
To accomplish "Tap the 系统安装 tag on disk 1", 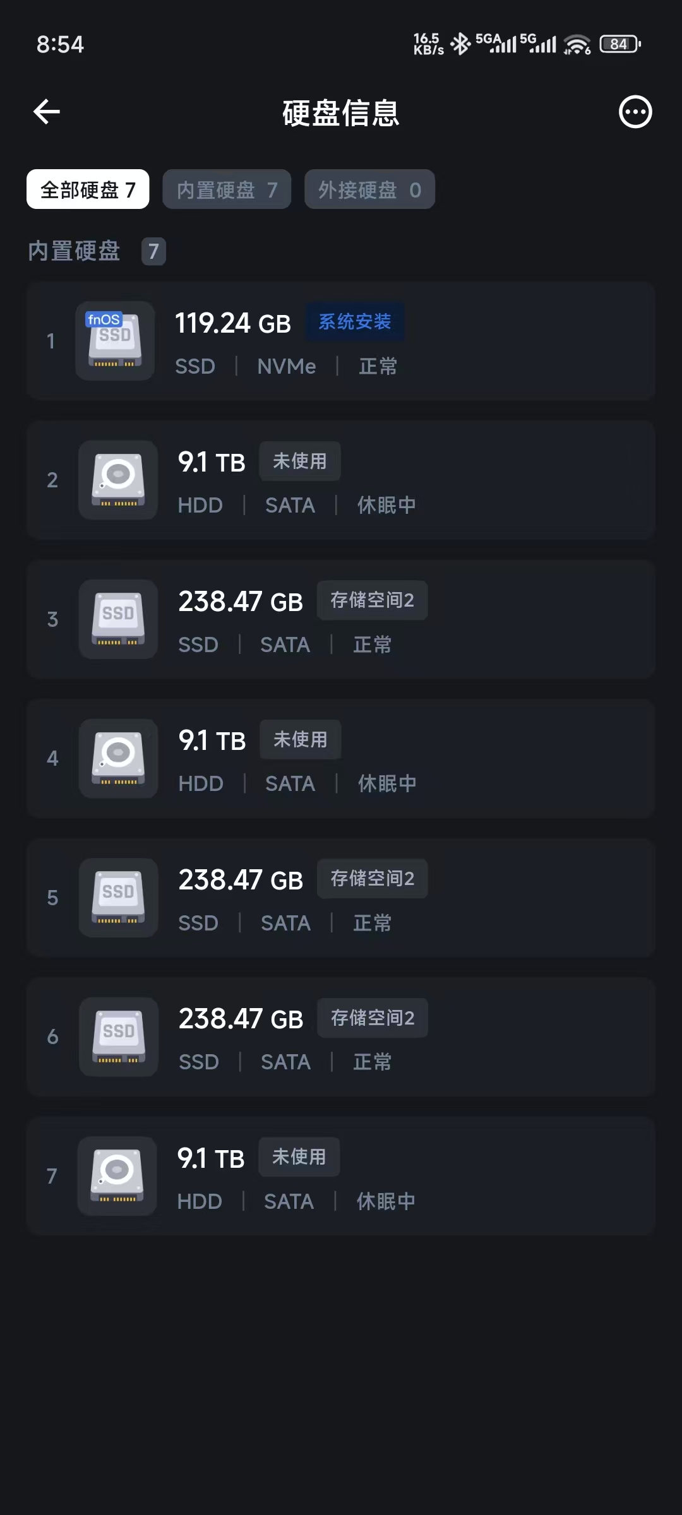I will click(x=355, y=322).
